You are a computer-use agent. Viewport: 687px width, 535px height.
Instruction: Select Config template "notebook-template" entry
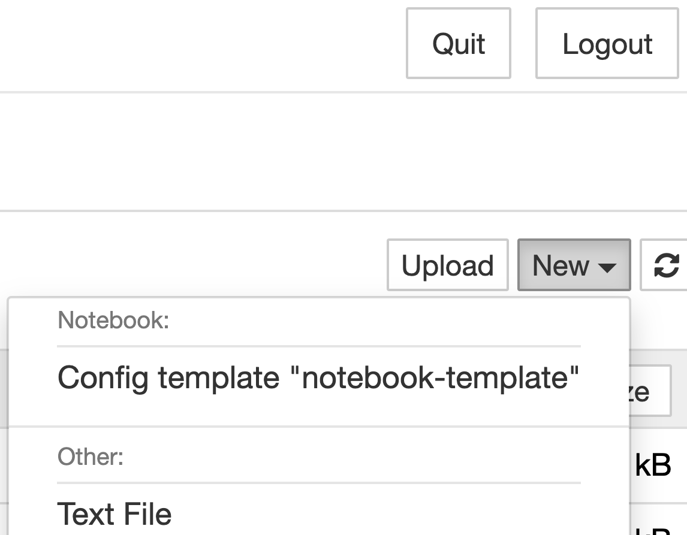[318, 377]
